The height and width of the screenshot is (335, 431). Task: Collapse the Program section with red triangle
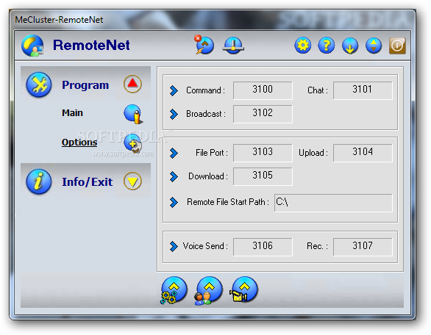point(132,84)
